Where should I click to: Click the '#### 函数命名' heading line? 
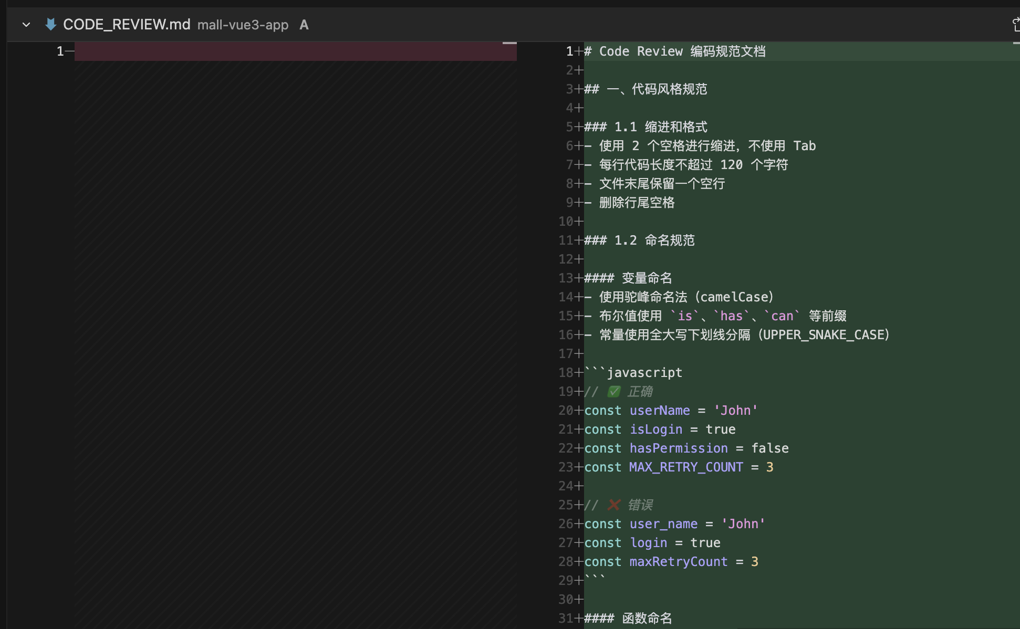click(x=628, y=618)
